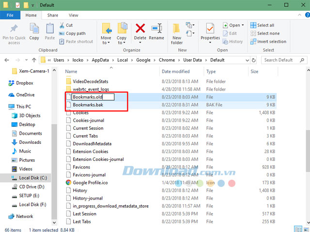Click the Copy icon in Clipboard group
This screenshot has width=310, height=232.
click(34, 29)
